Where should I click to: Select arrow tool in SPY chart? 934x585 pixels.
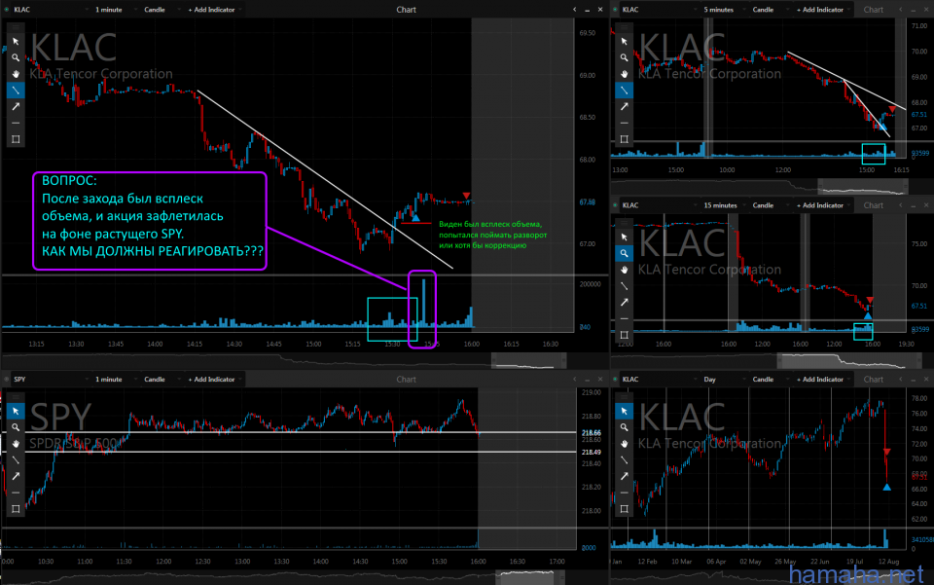pyautogui.click(x=16, y=476)
